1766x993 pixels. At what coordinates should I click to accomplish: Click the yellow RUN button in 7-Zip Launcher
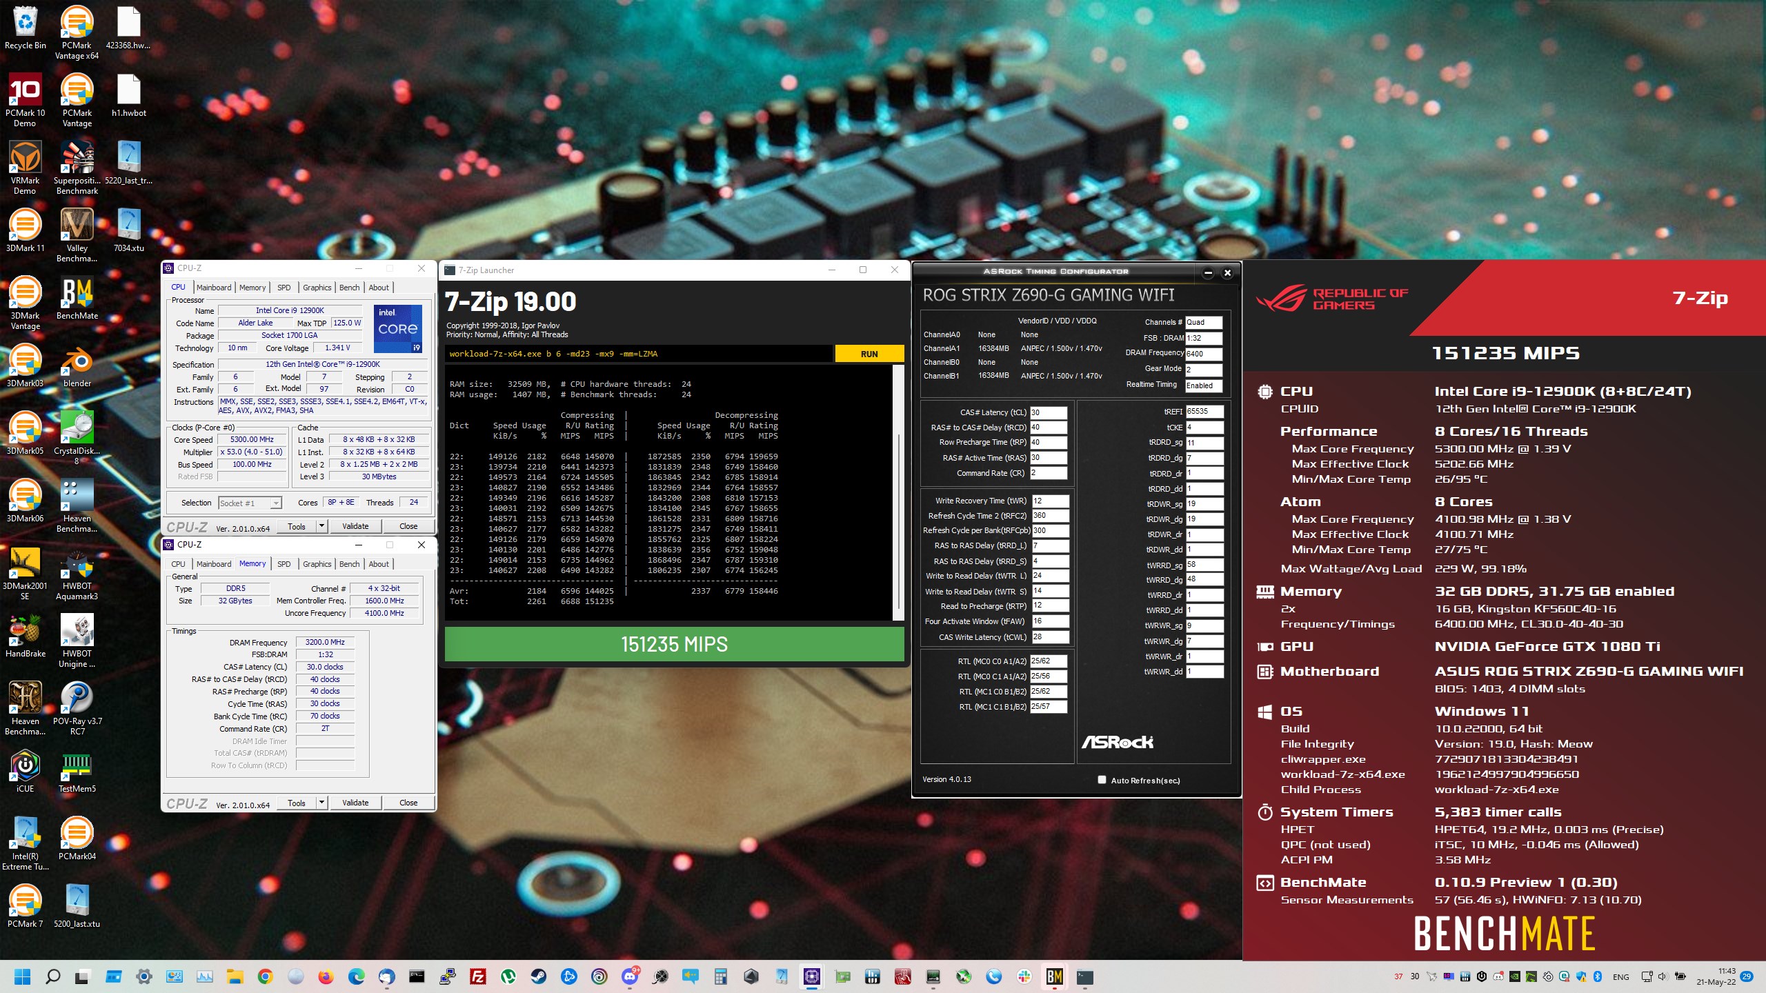[x=869, y=354]
